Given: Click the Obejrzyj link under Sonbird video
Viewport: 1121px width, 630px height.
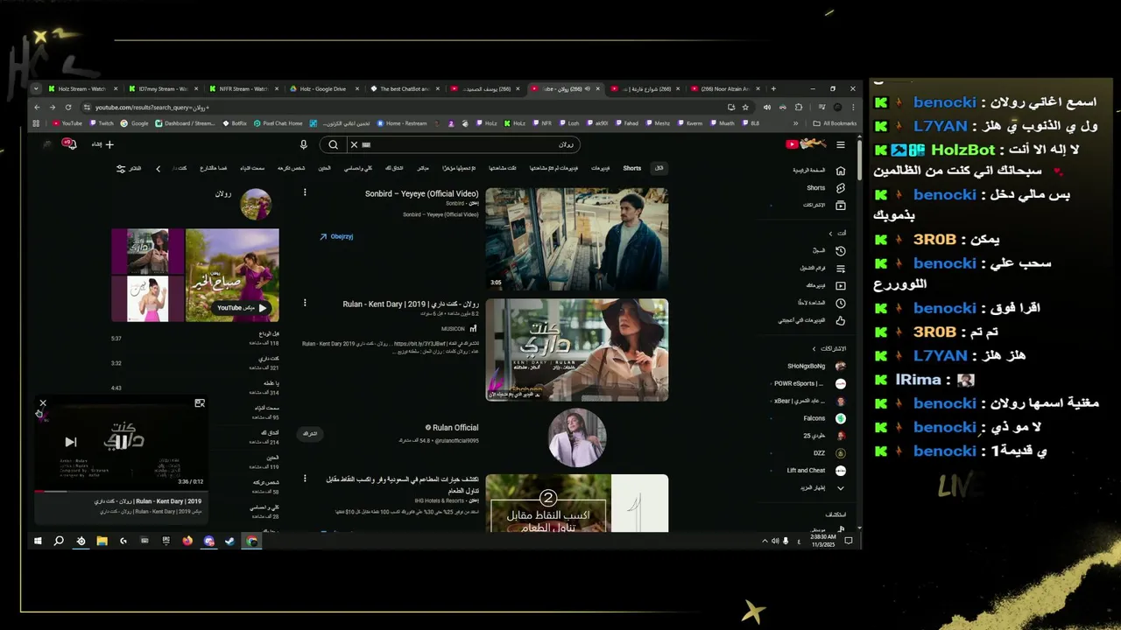Looking at the screenshot, I should 336,236.
